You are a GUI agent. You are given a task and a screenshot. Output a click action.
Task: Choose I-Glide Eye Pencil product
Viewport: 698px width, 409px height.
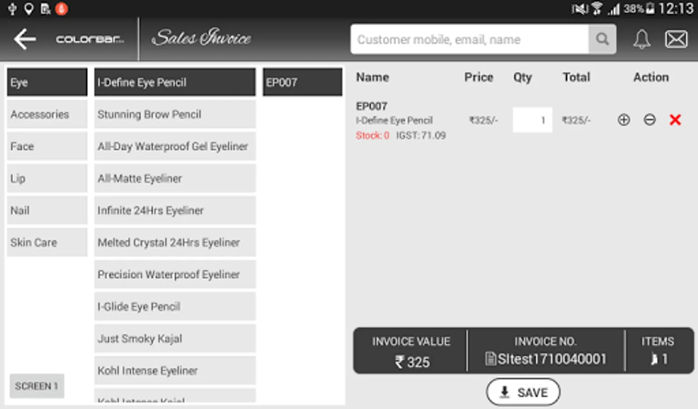[x=175, y=307]
